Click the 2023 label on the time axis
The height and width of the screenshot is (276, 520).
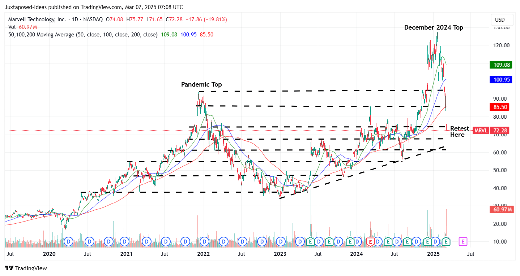point(280,254)
